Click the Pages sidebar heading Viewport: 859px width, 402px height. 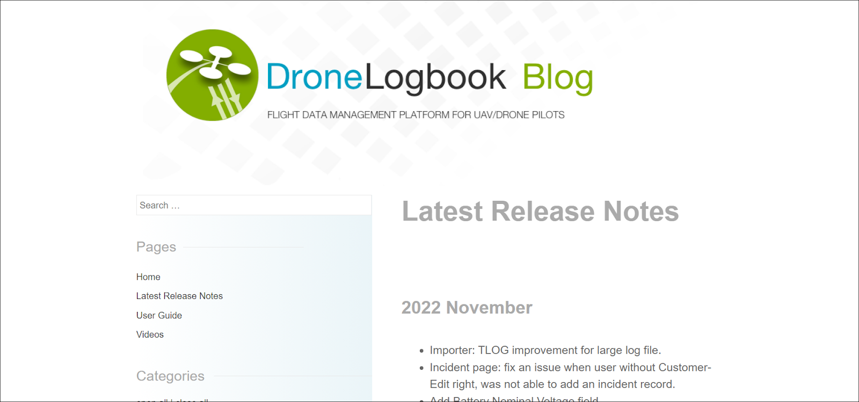pos(156,247)
